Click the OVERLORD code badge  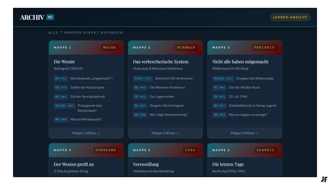(x=105, y=150)
